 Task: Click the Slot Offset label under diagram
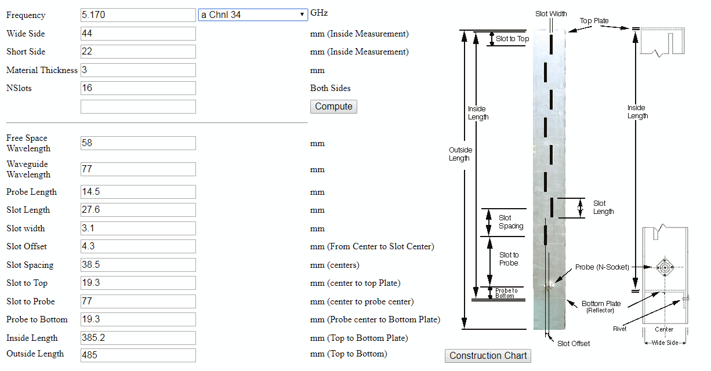tap(574, 344)
